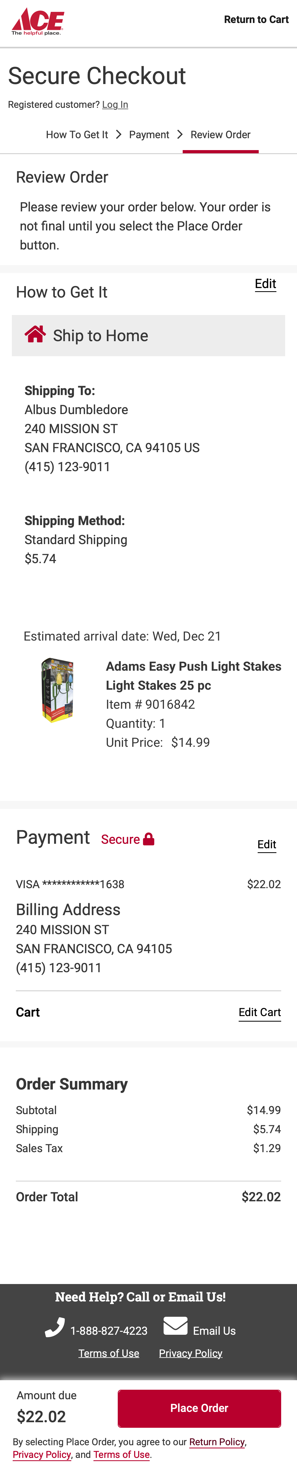297x1469 pixels.
Task: Click the Email Us link
Action: (214, 1331)
